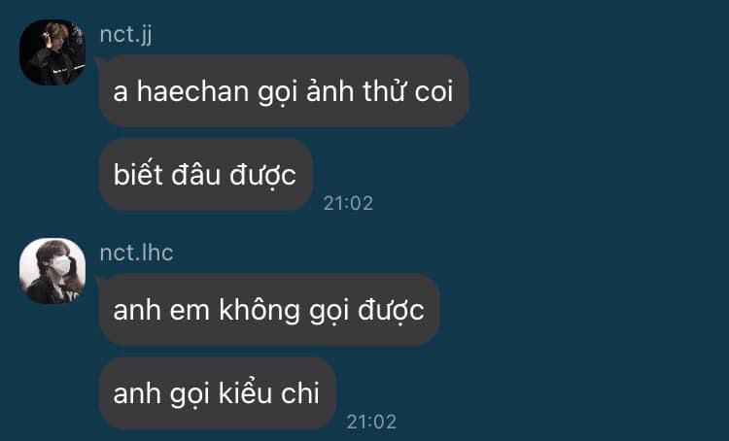This screenshot has width=729, height=441.
Task: Click the word 'chi' ending the last message
Action: [300, 393]
